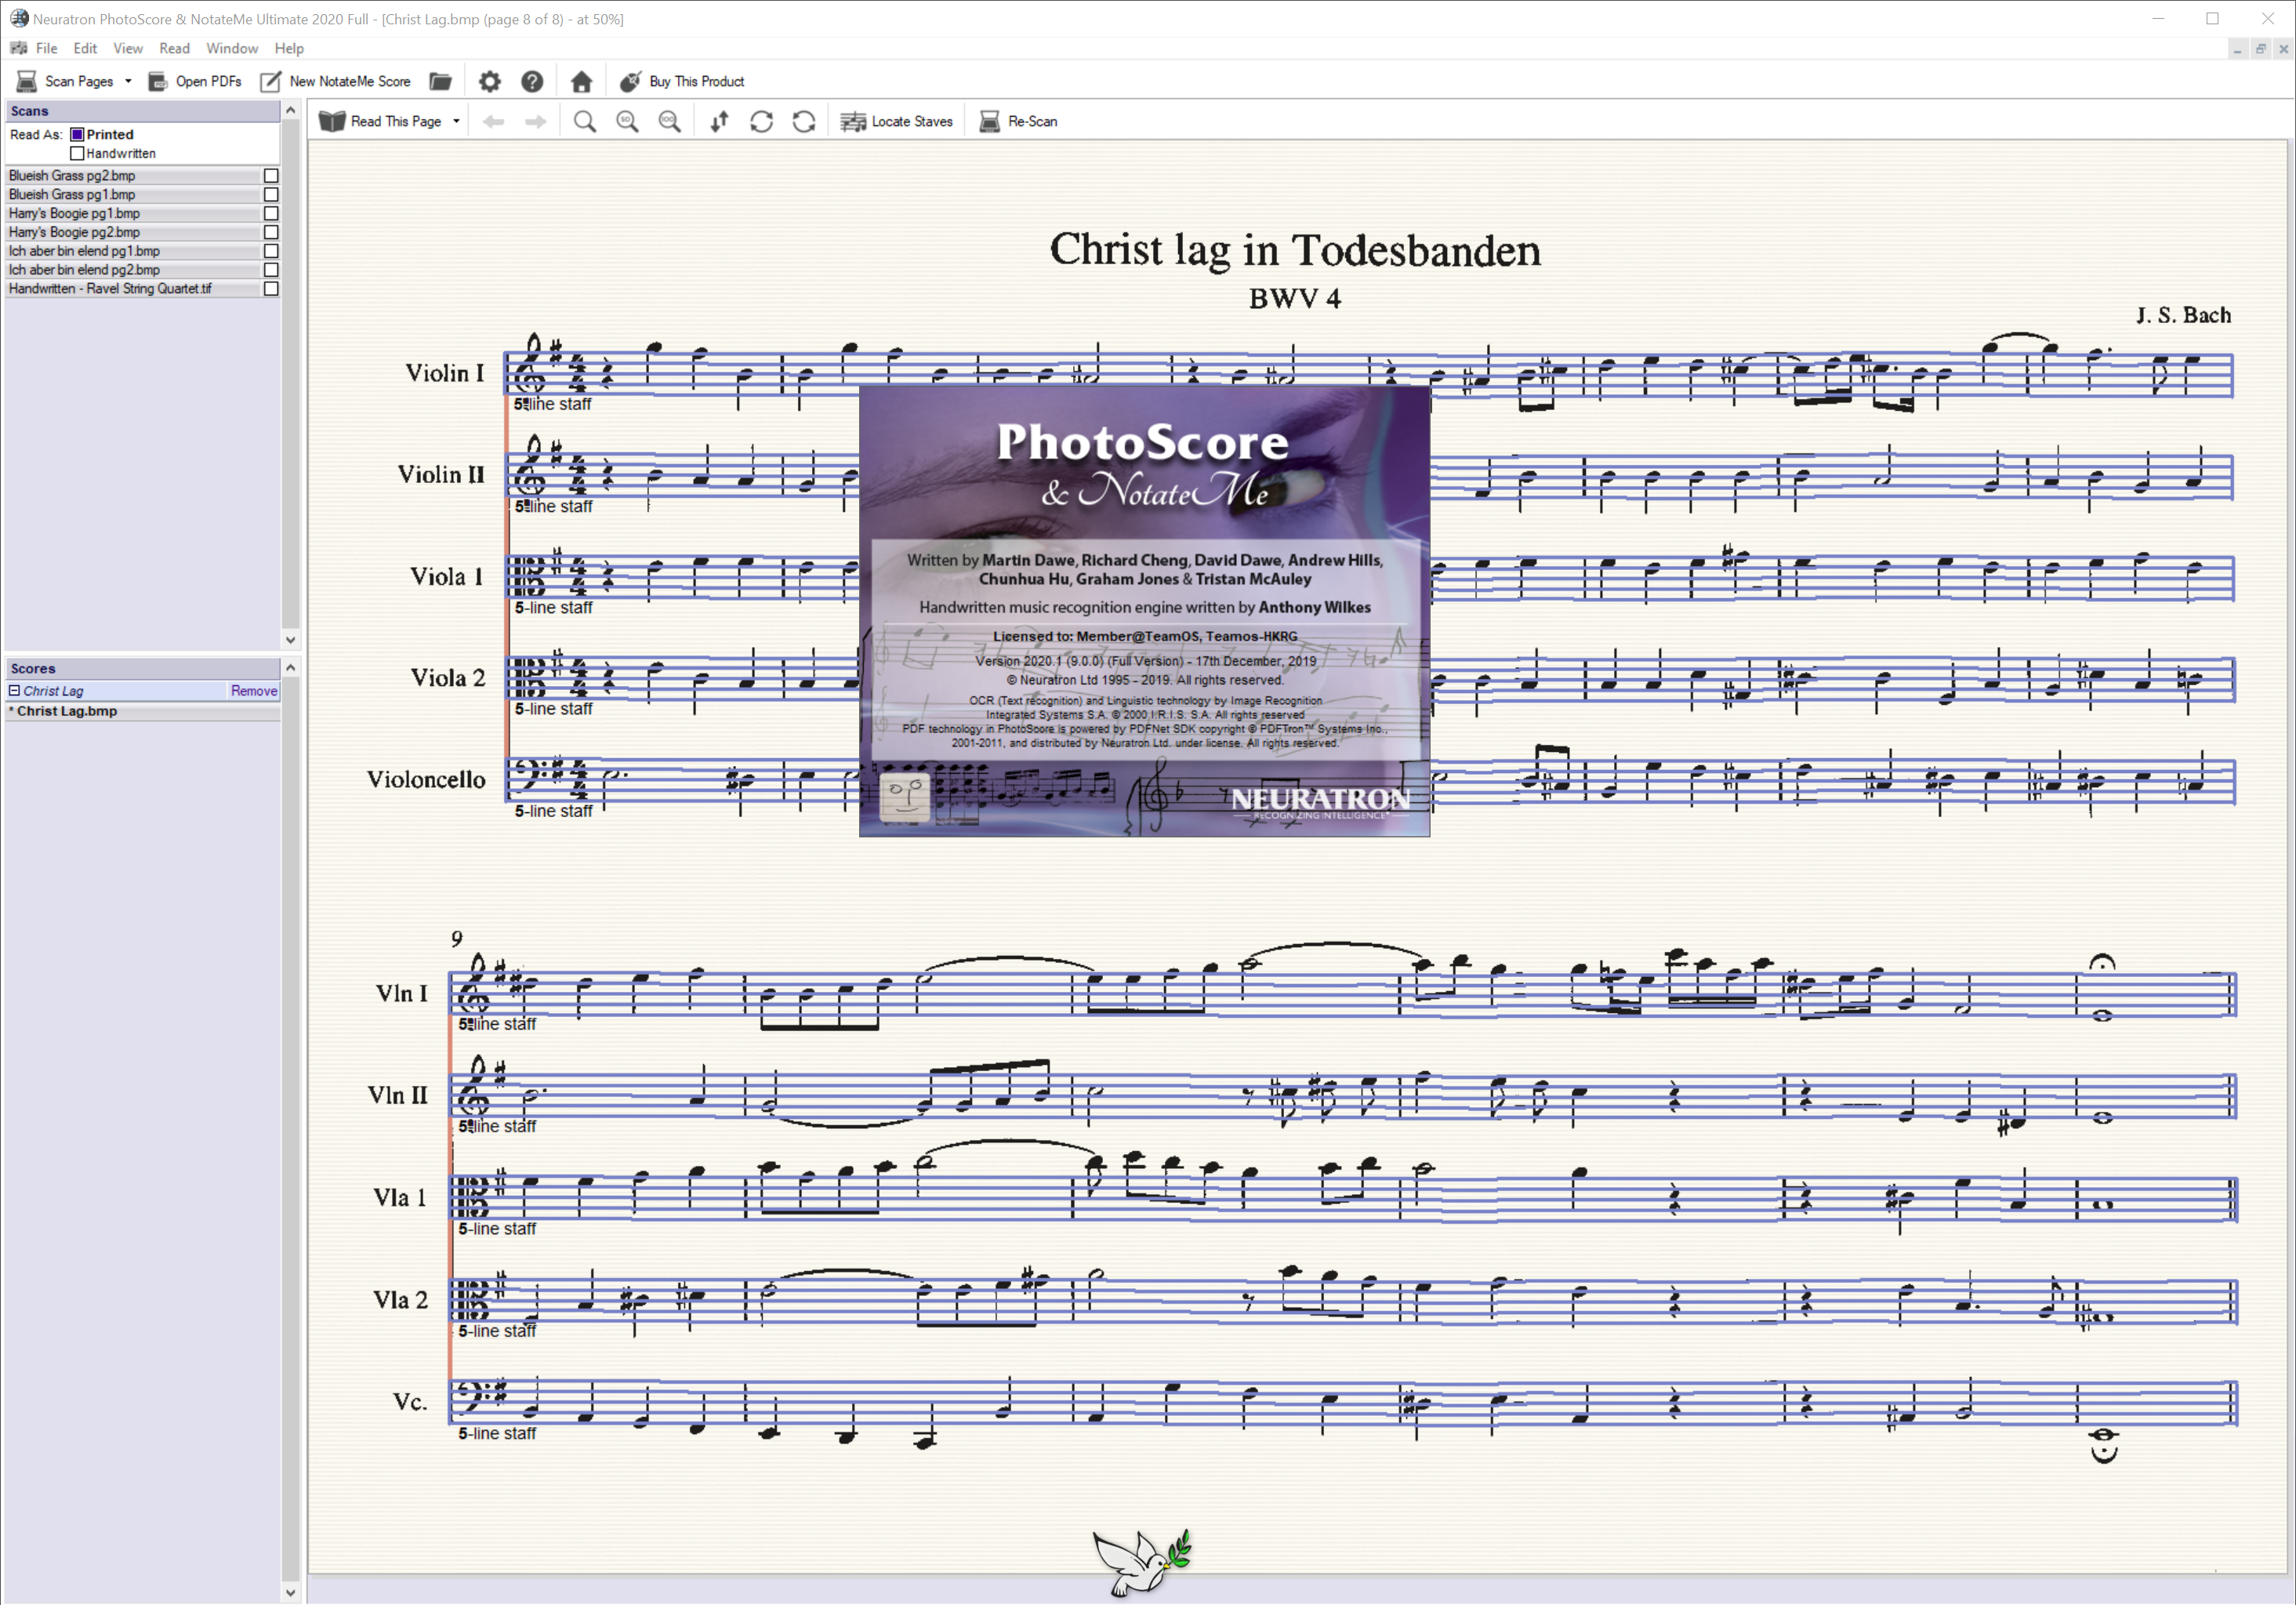Open the Read This Page dropdown arrow
The width and height of the screenshot is (2296, 1605).
click(456, 121)
